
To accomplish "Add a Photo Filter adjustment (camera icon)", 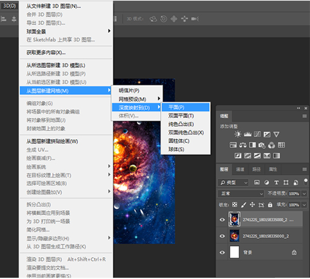I will pos(262,145).
